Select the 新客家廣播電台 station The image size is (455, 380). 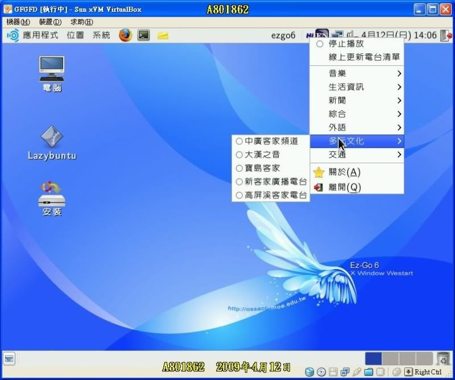(271, 181)
